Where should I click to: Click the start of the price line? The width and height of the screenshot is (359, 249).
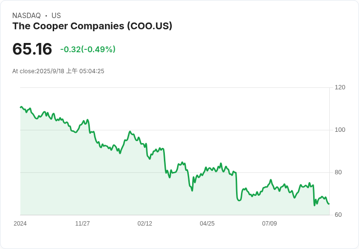[20, 107]
